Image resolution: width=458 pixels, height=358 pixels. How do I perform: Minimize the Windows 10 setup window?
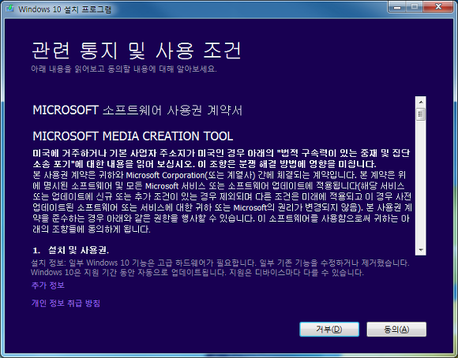397,6
